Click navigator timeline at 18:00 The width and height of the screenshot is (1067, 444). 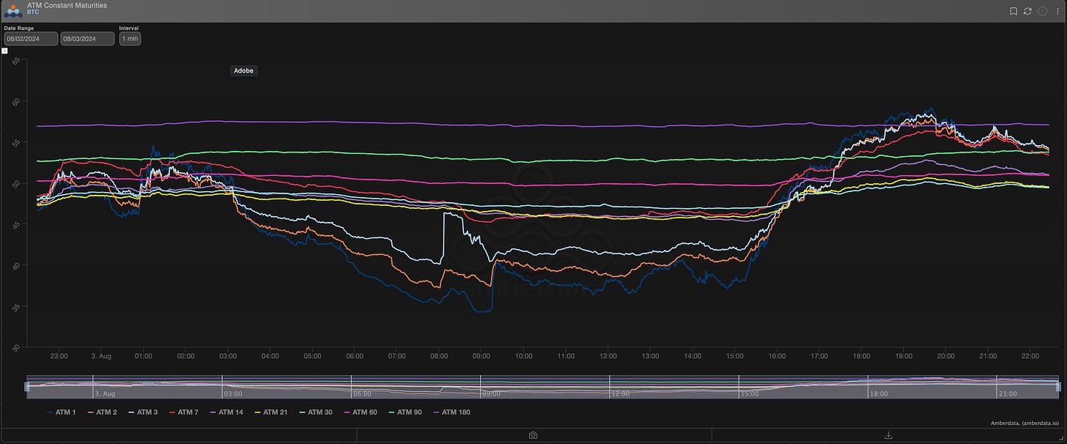(x=878, y=393)
